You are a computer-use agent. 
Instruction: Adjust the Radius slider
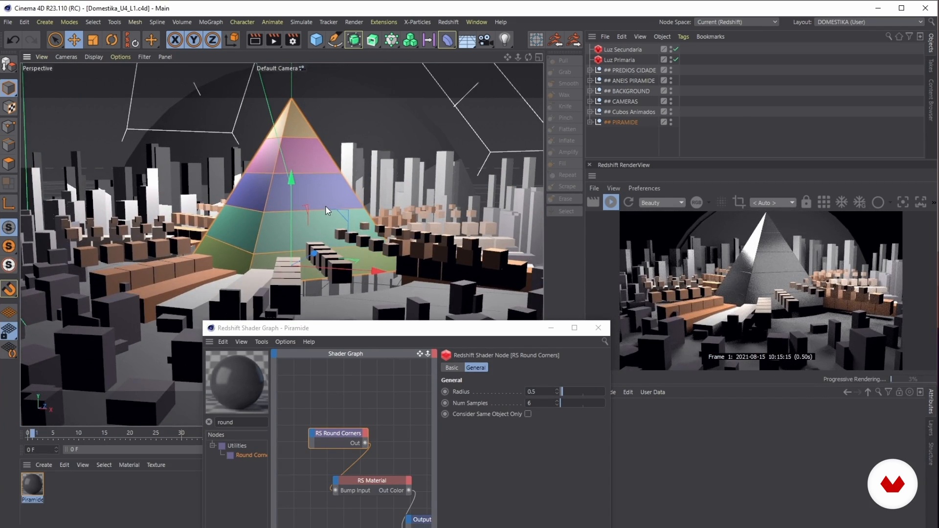tap(582, 392)
